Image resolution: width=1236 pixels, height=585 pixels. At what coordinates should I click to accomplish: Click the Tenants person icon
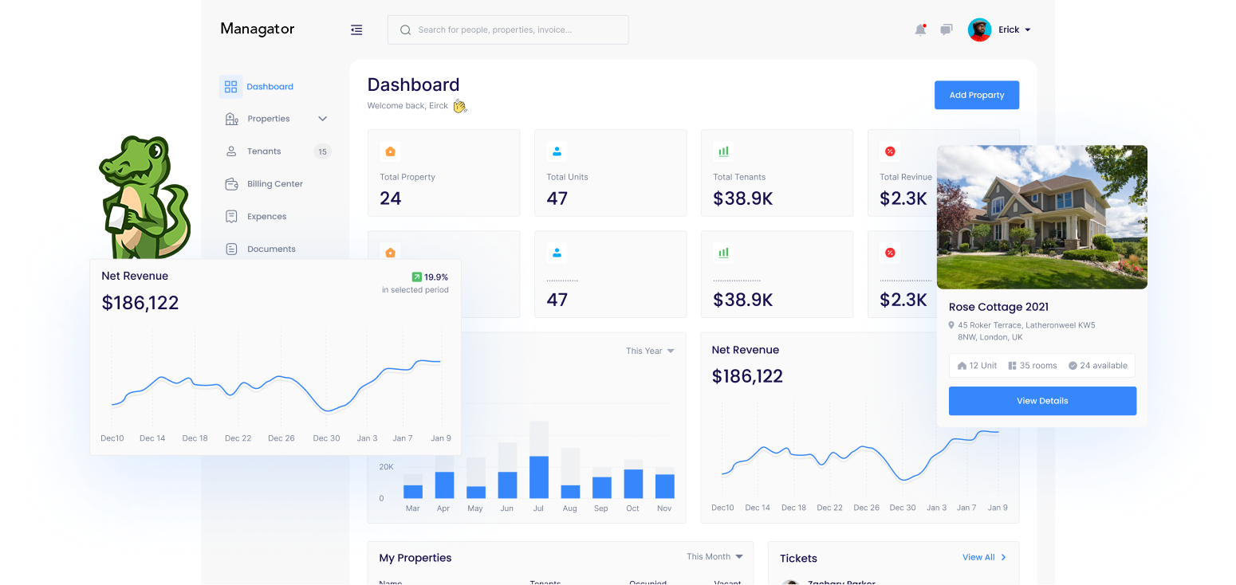231,151
